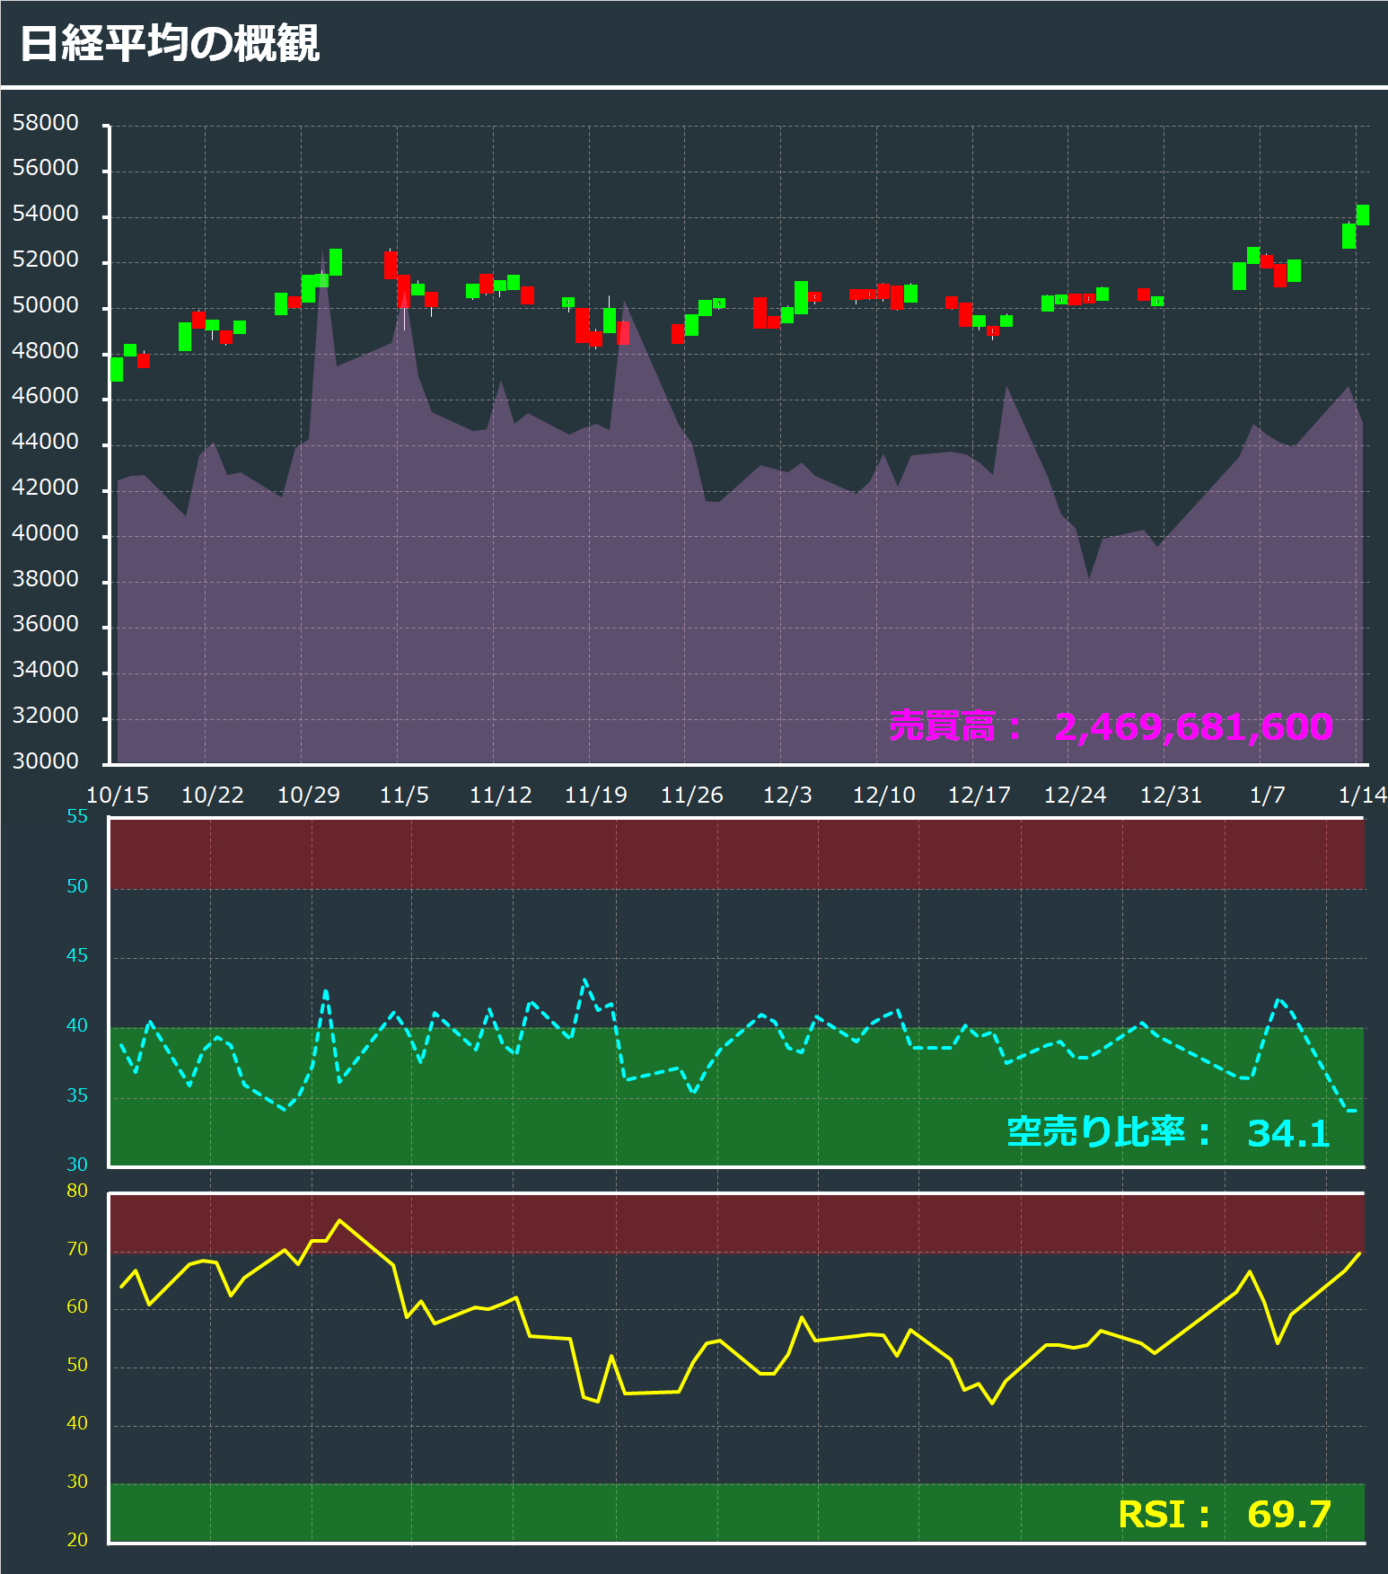The image size is (1388, 1574).
Task: Click the latest green candlestick at 1/14
Action: tap(1362, 215)
